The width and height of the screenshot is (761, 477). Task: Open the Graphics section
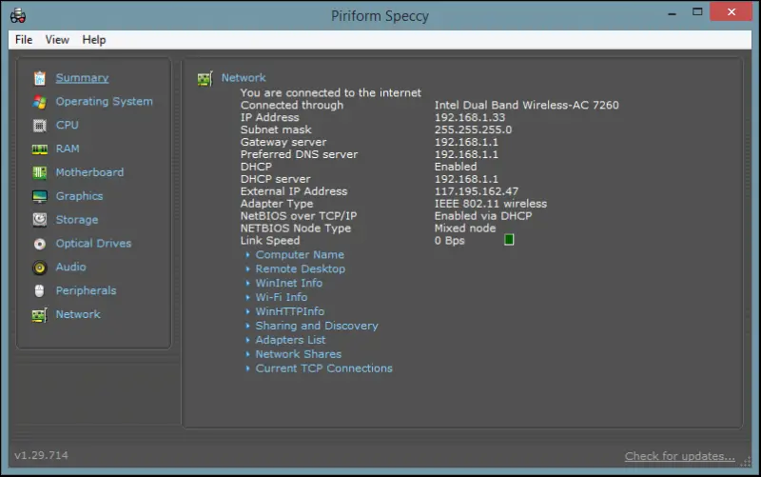79,196
